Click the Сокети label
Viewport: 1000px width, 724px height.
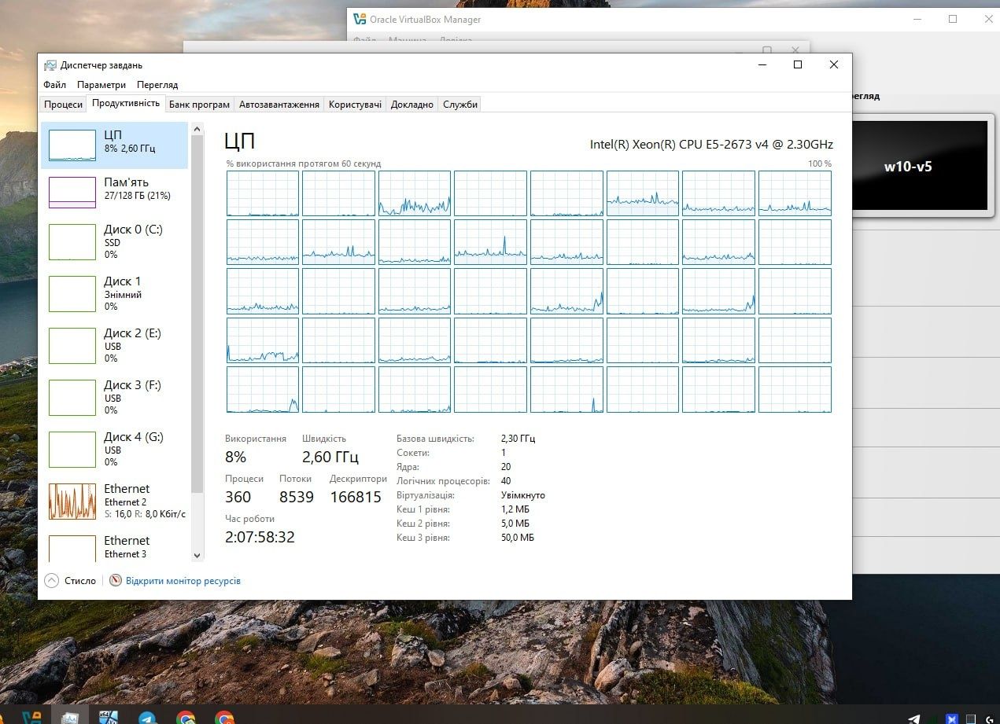tap(413, 453)
